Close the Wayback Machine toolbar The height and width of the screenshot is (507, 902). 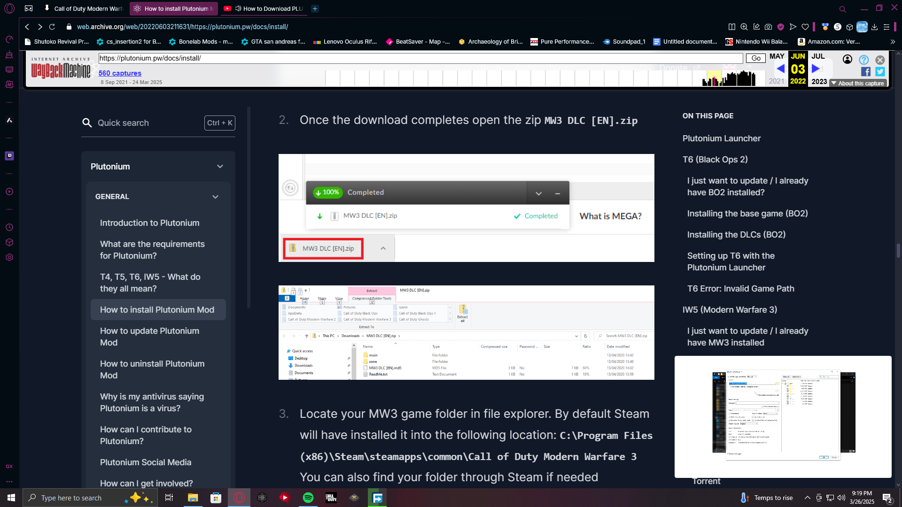click(880, 60)
